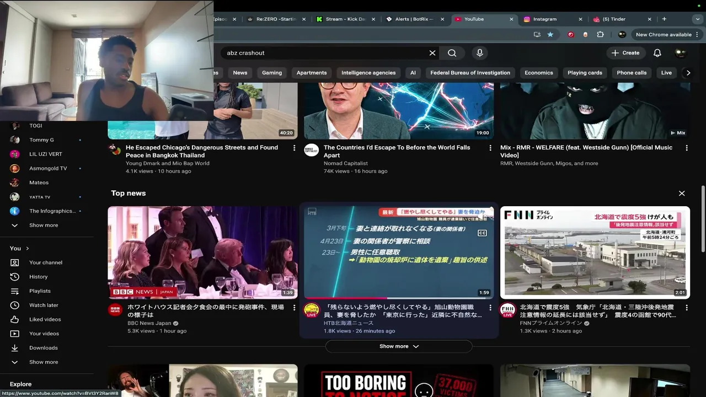Open the You section chevron

tap(27, 249)
